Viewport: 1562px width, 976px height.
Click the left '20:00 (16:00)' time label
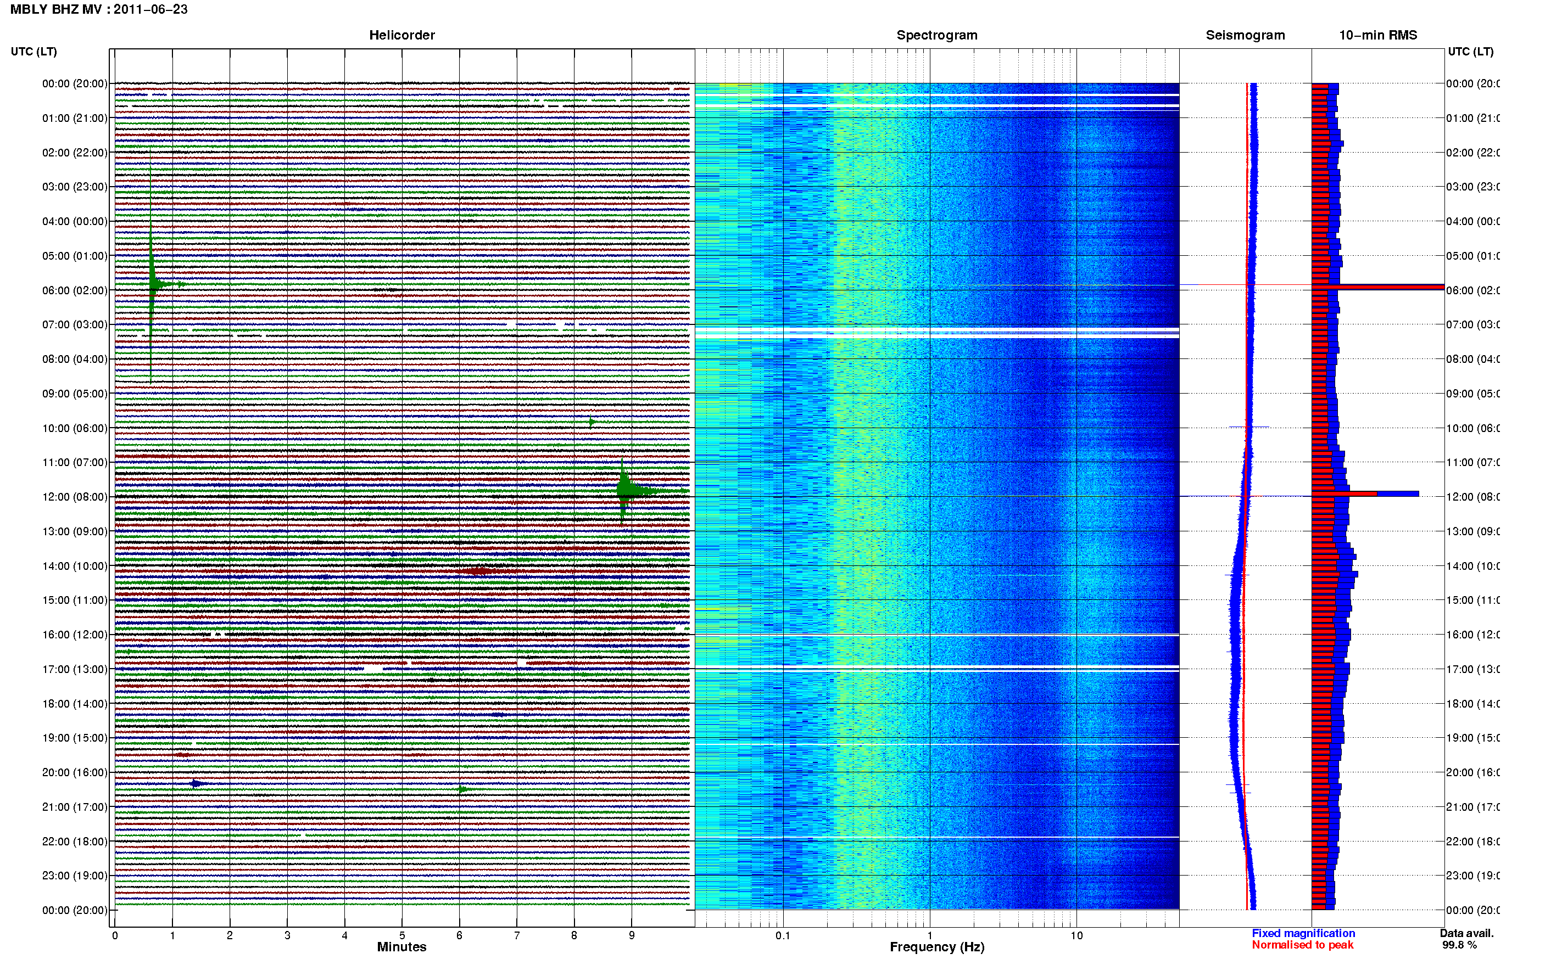coord(75,772)
